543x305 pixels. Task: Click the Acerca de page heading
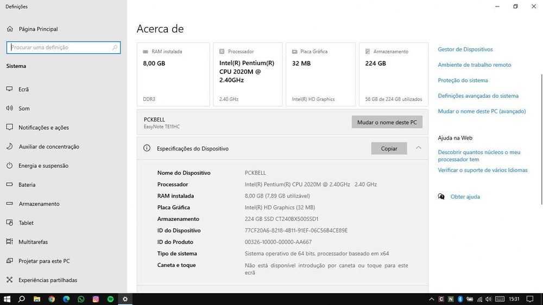coord(160,29)
